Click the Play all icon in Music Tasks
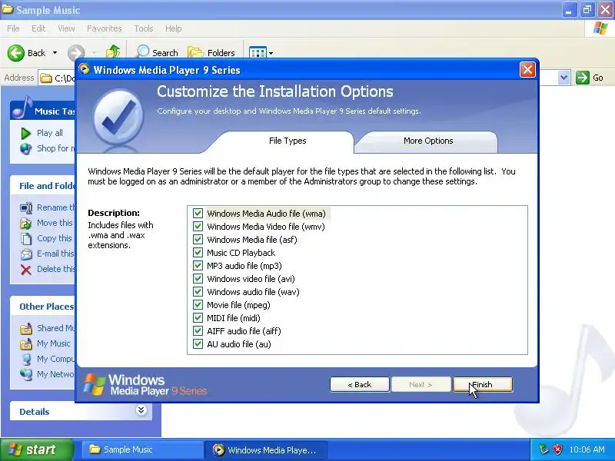This screenshot has height=461, width=615. point(25,133)
